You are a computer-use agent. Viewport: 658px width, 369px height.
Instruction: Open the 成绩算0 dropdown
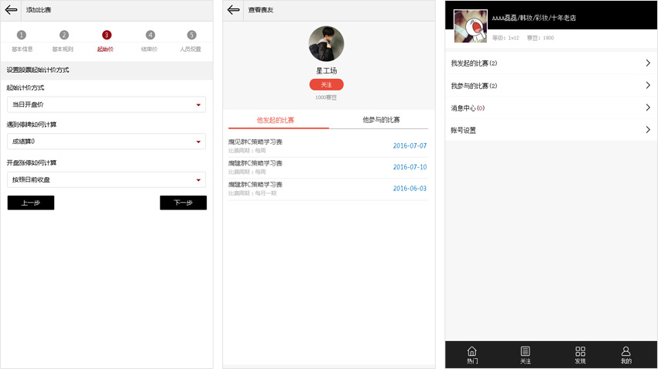(106, 142)
